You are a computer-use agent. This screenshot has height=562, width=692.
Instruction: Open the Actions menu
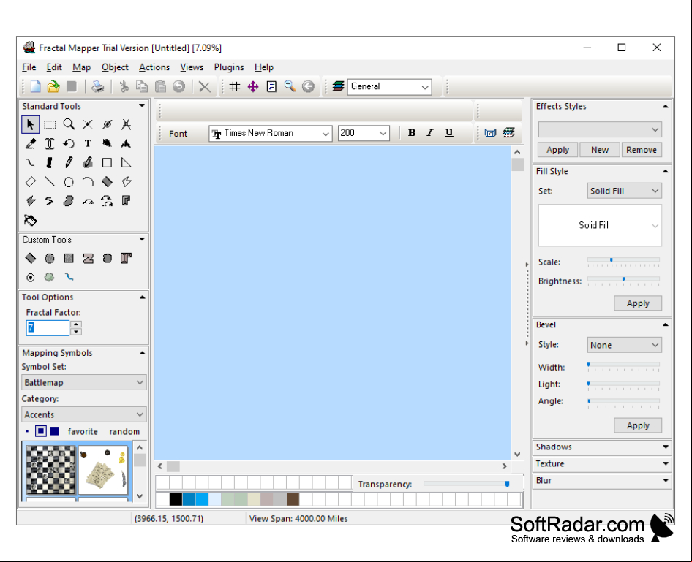coord(154,67)
